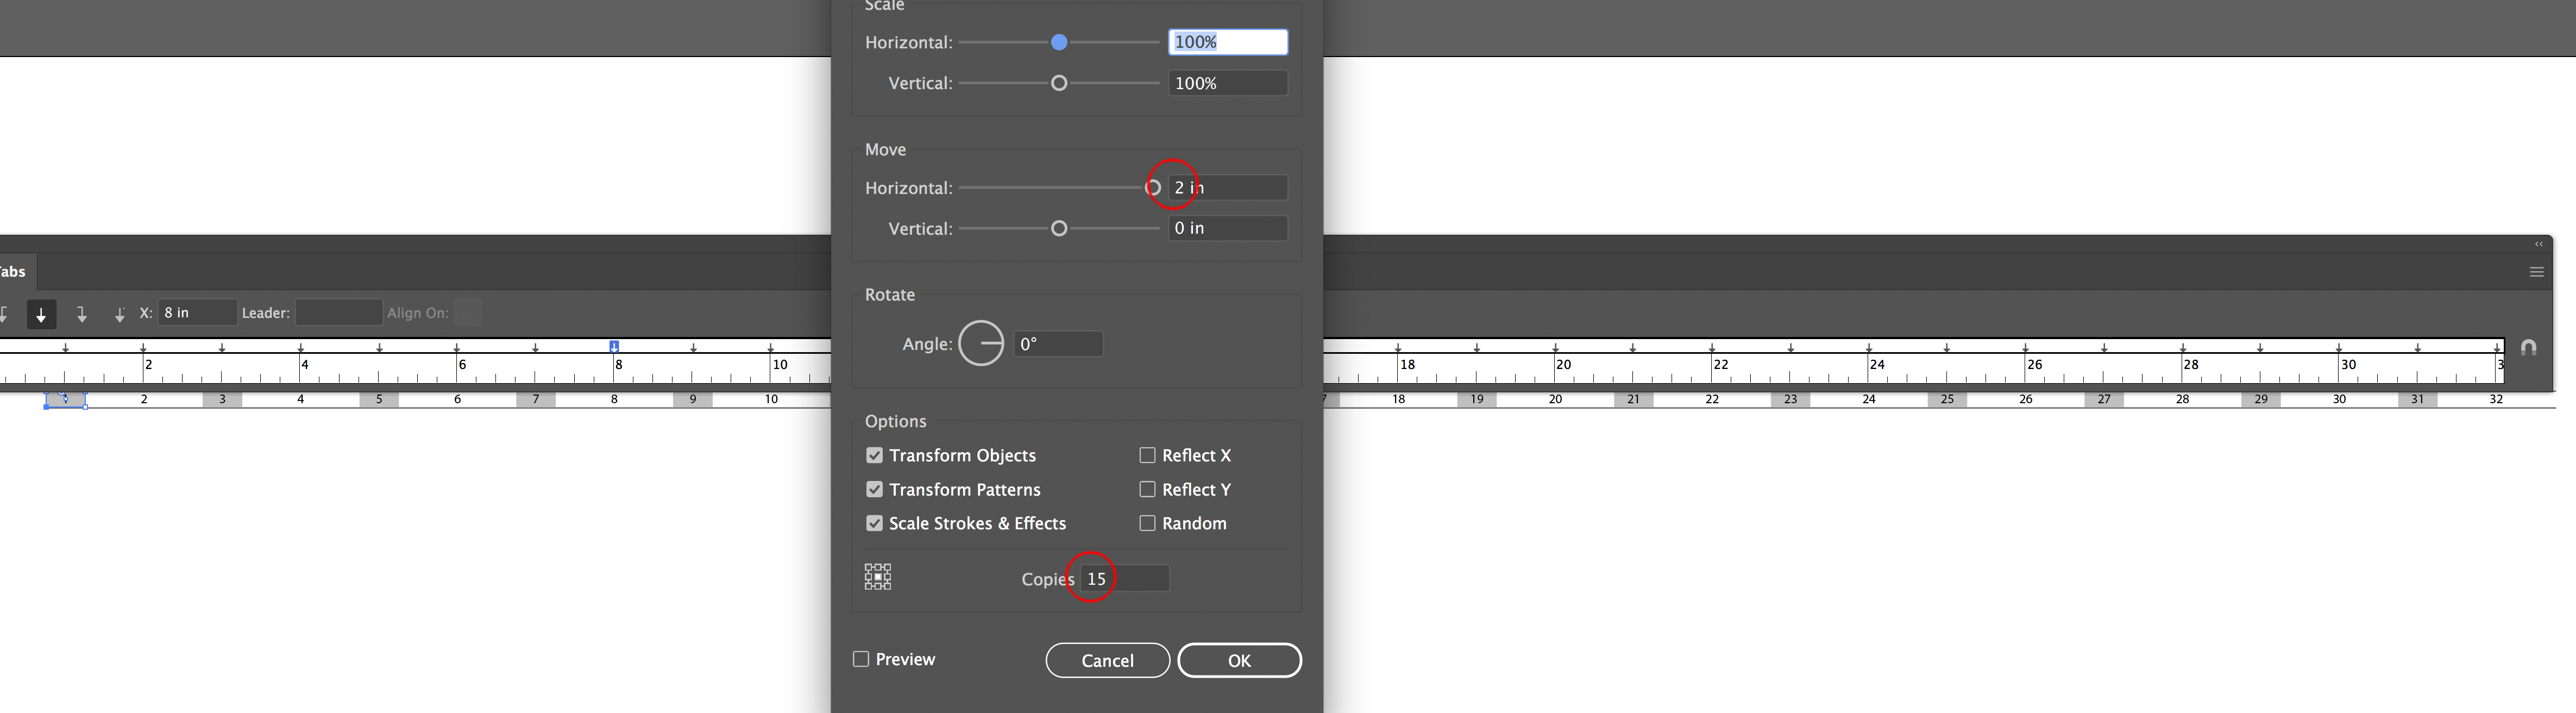Select the tab stop marker at 26 on ruler
The height and width of the screenshot is (713, 2576).
[2026, 347]
